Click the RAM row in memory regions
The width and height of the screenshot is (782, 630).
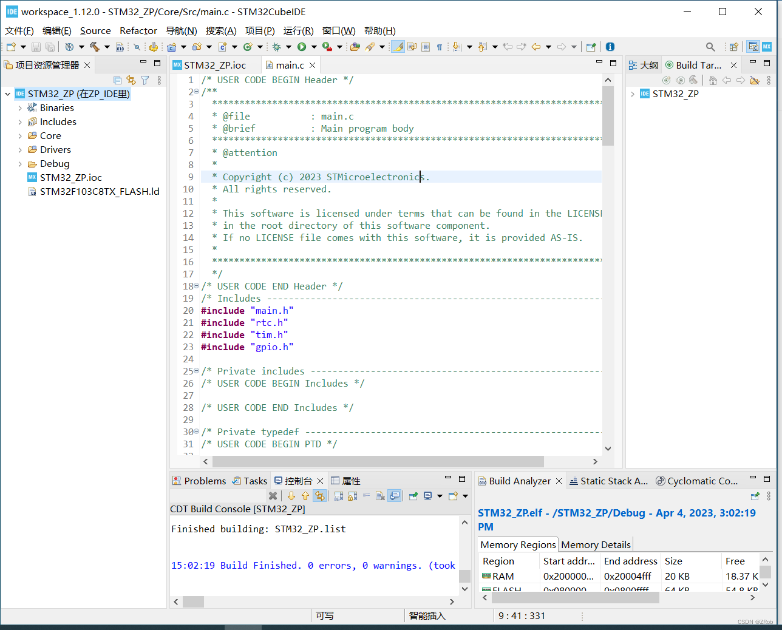click(x=619, y=577)
